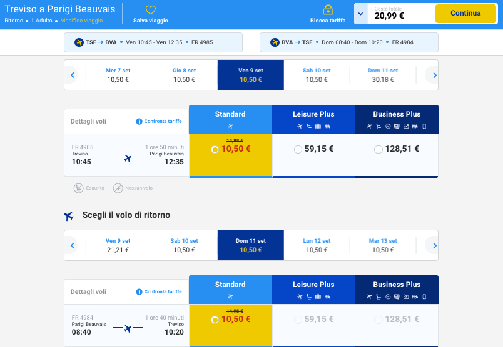The width and height of the screenshot is (503, 347).
Task: Expand the Costo totale price dropdown
Action: coord(360,14)
